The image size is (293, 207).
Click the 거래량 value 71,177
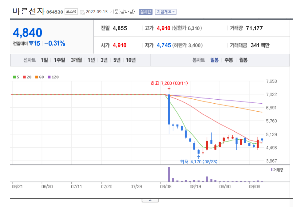[254, 28]
